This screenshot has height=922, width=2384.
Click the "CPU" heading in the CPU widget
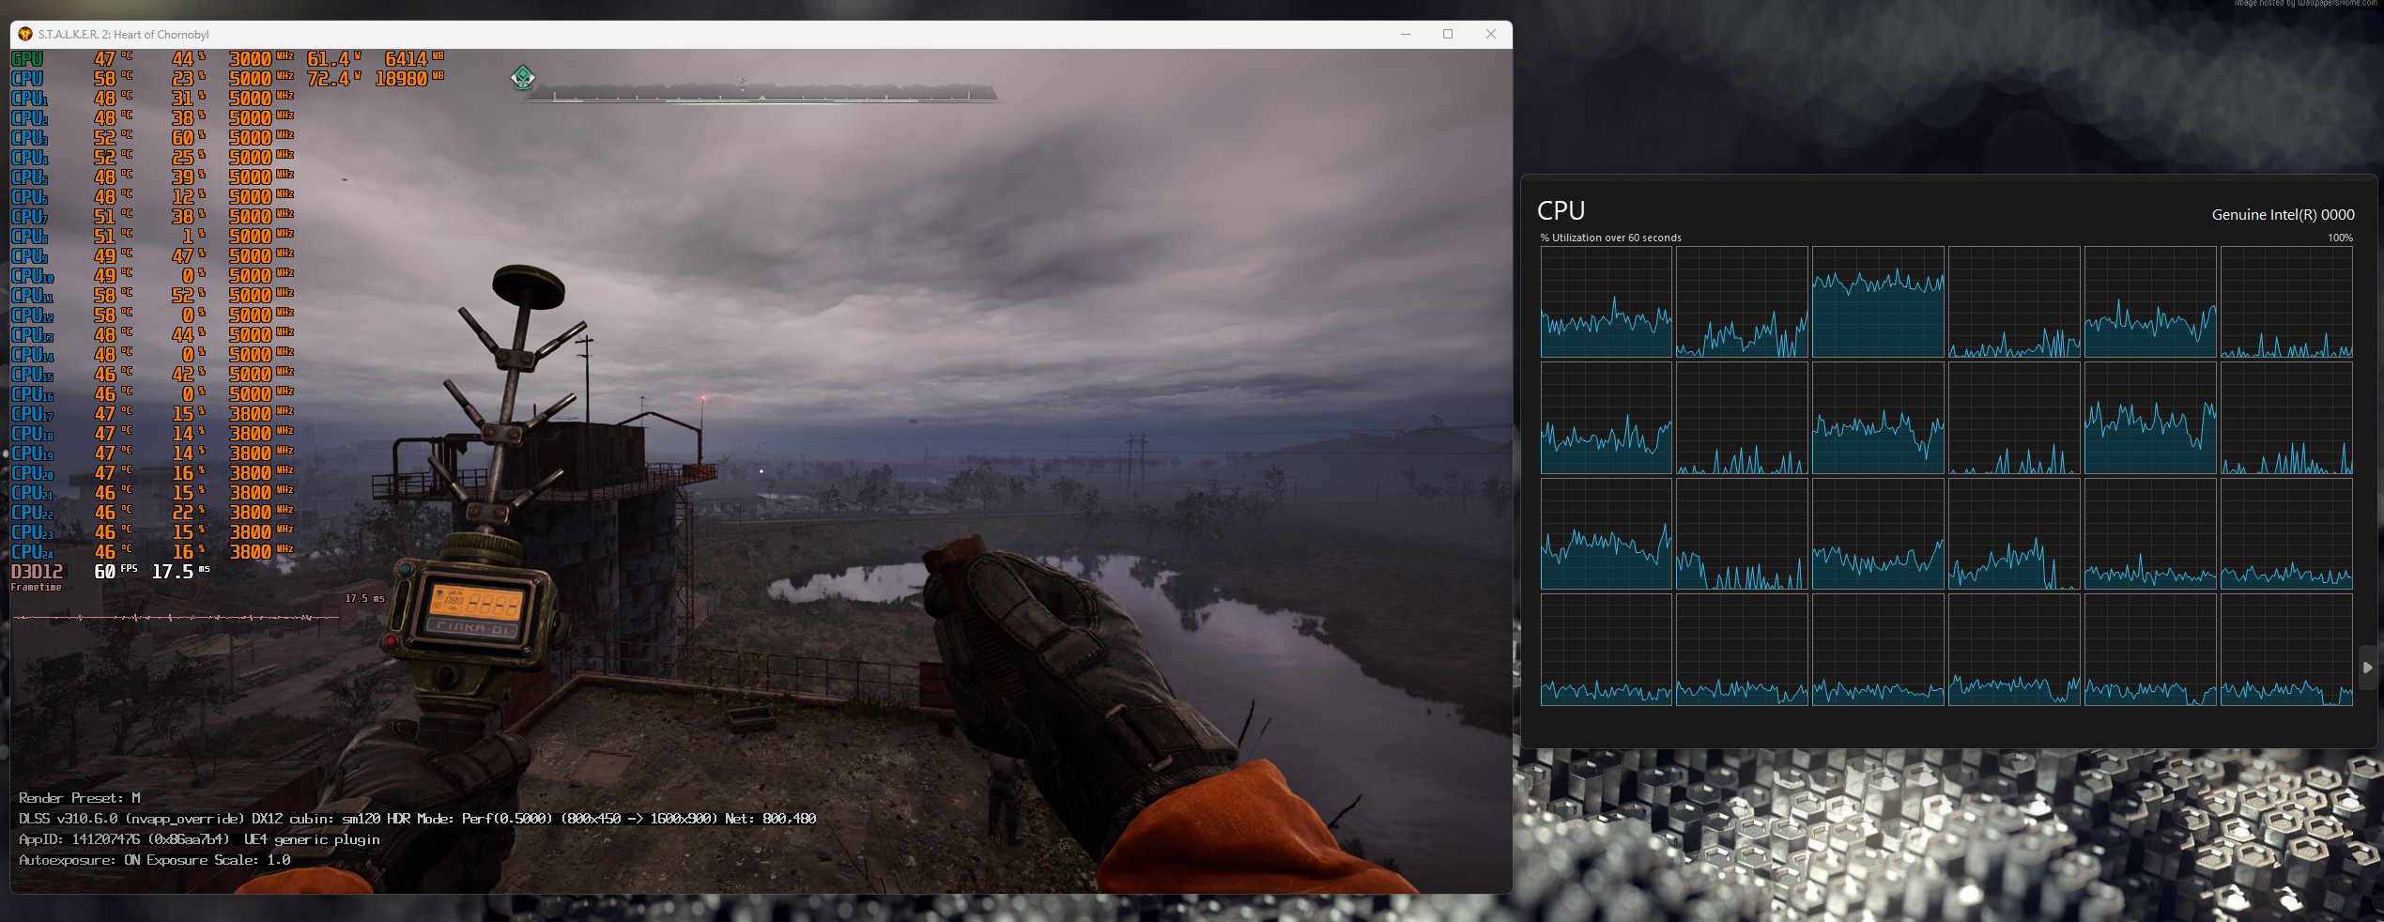tap(1561, 210)
